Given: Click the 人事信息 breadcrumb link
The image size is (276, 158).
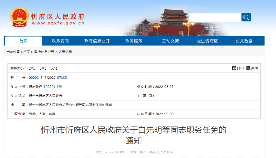Looking at the screenshot, I should 65,52.
